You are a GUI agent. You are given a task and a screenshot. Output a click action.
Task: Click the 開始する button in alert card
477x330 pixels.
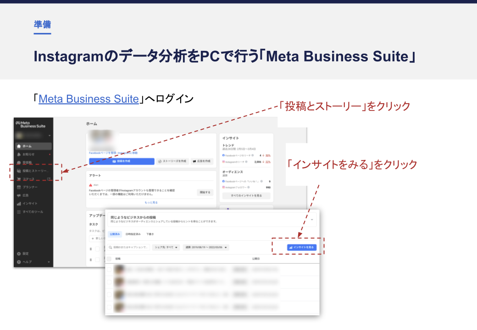(x=205, y=192)
